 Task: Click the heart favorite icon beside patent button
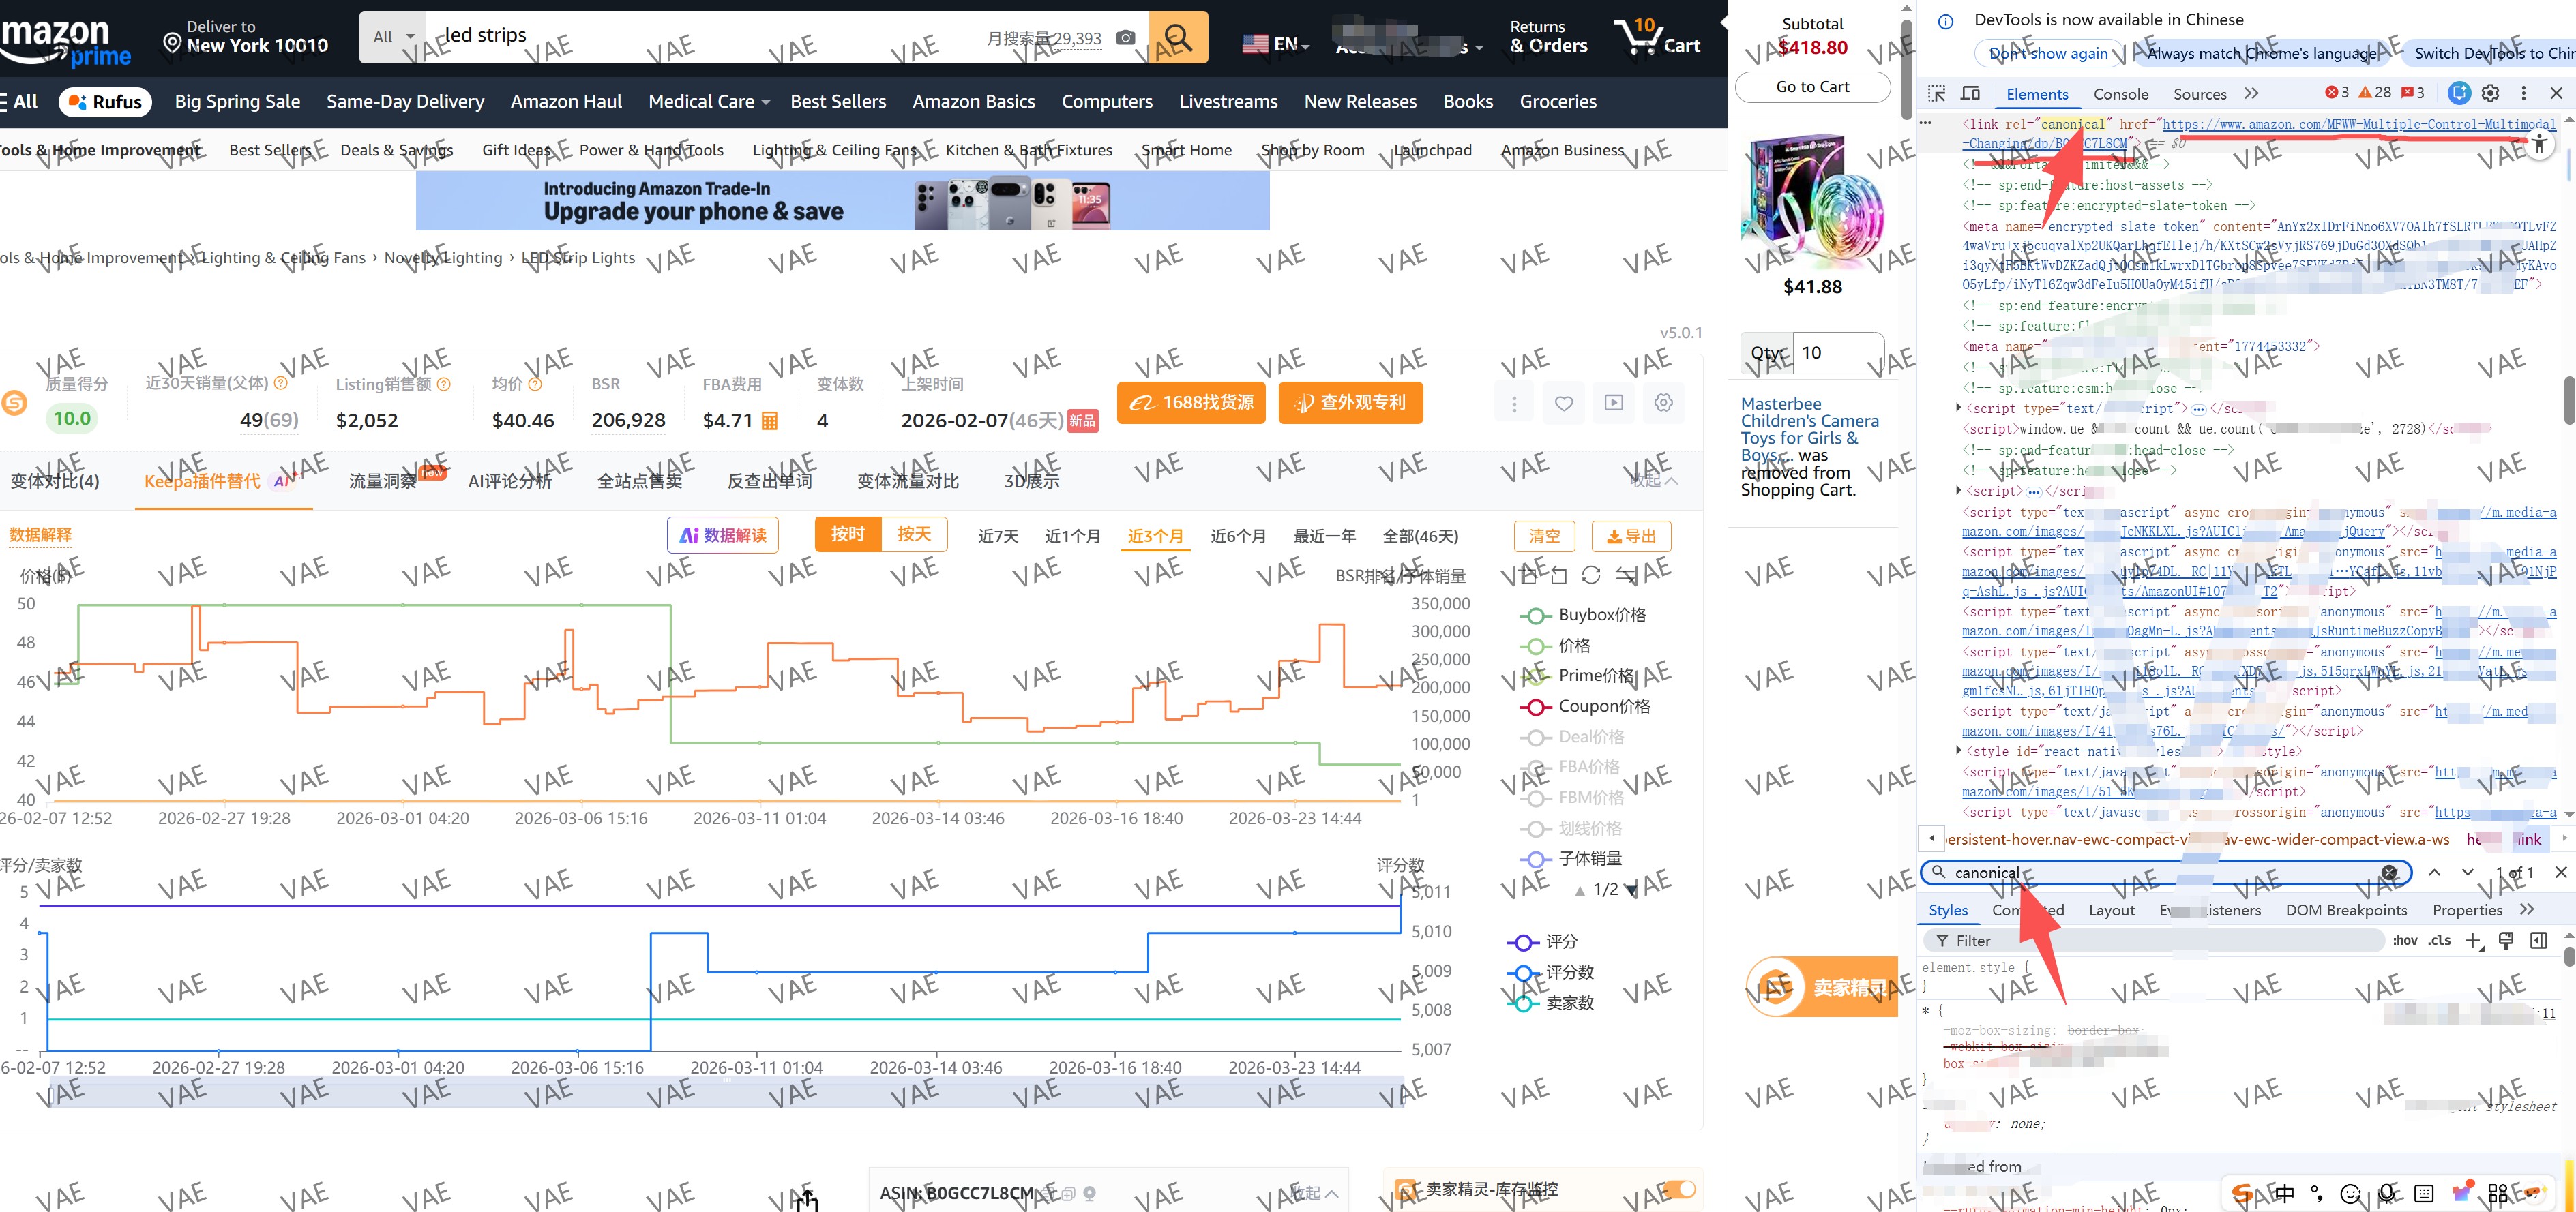point(1564,403)
